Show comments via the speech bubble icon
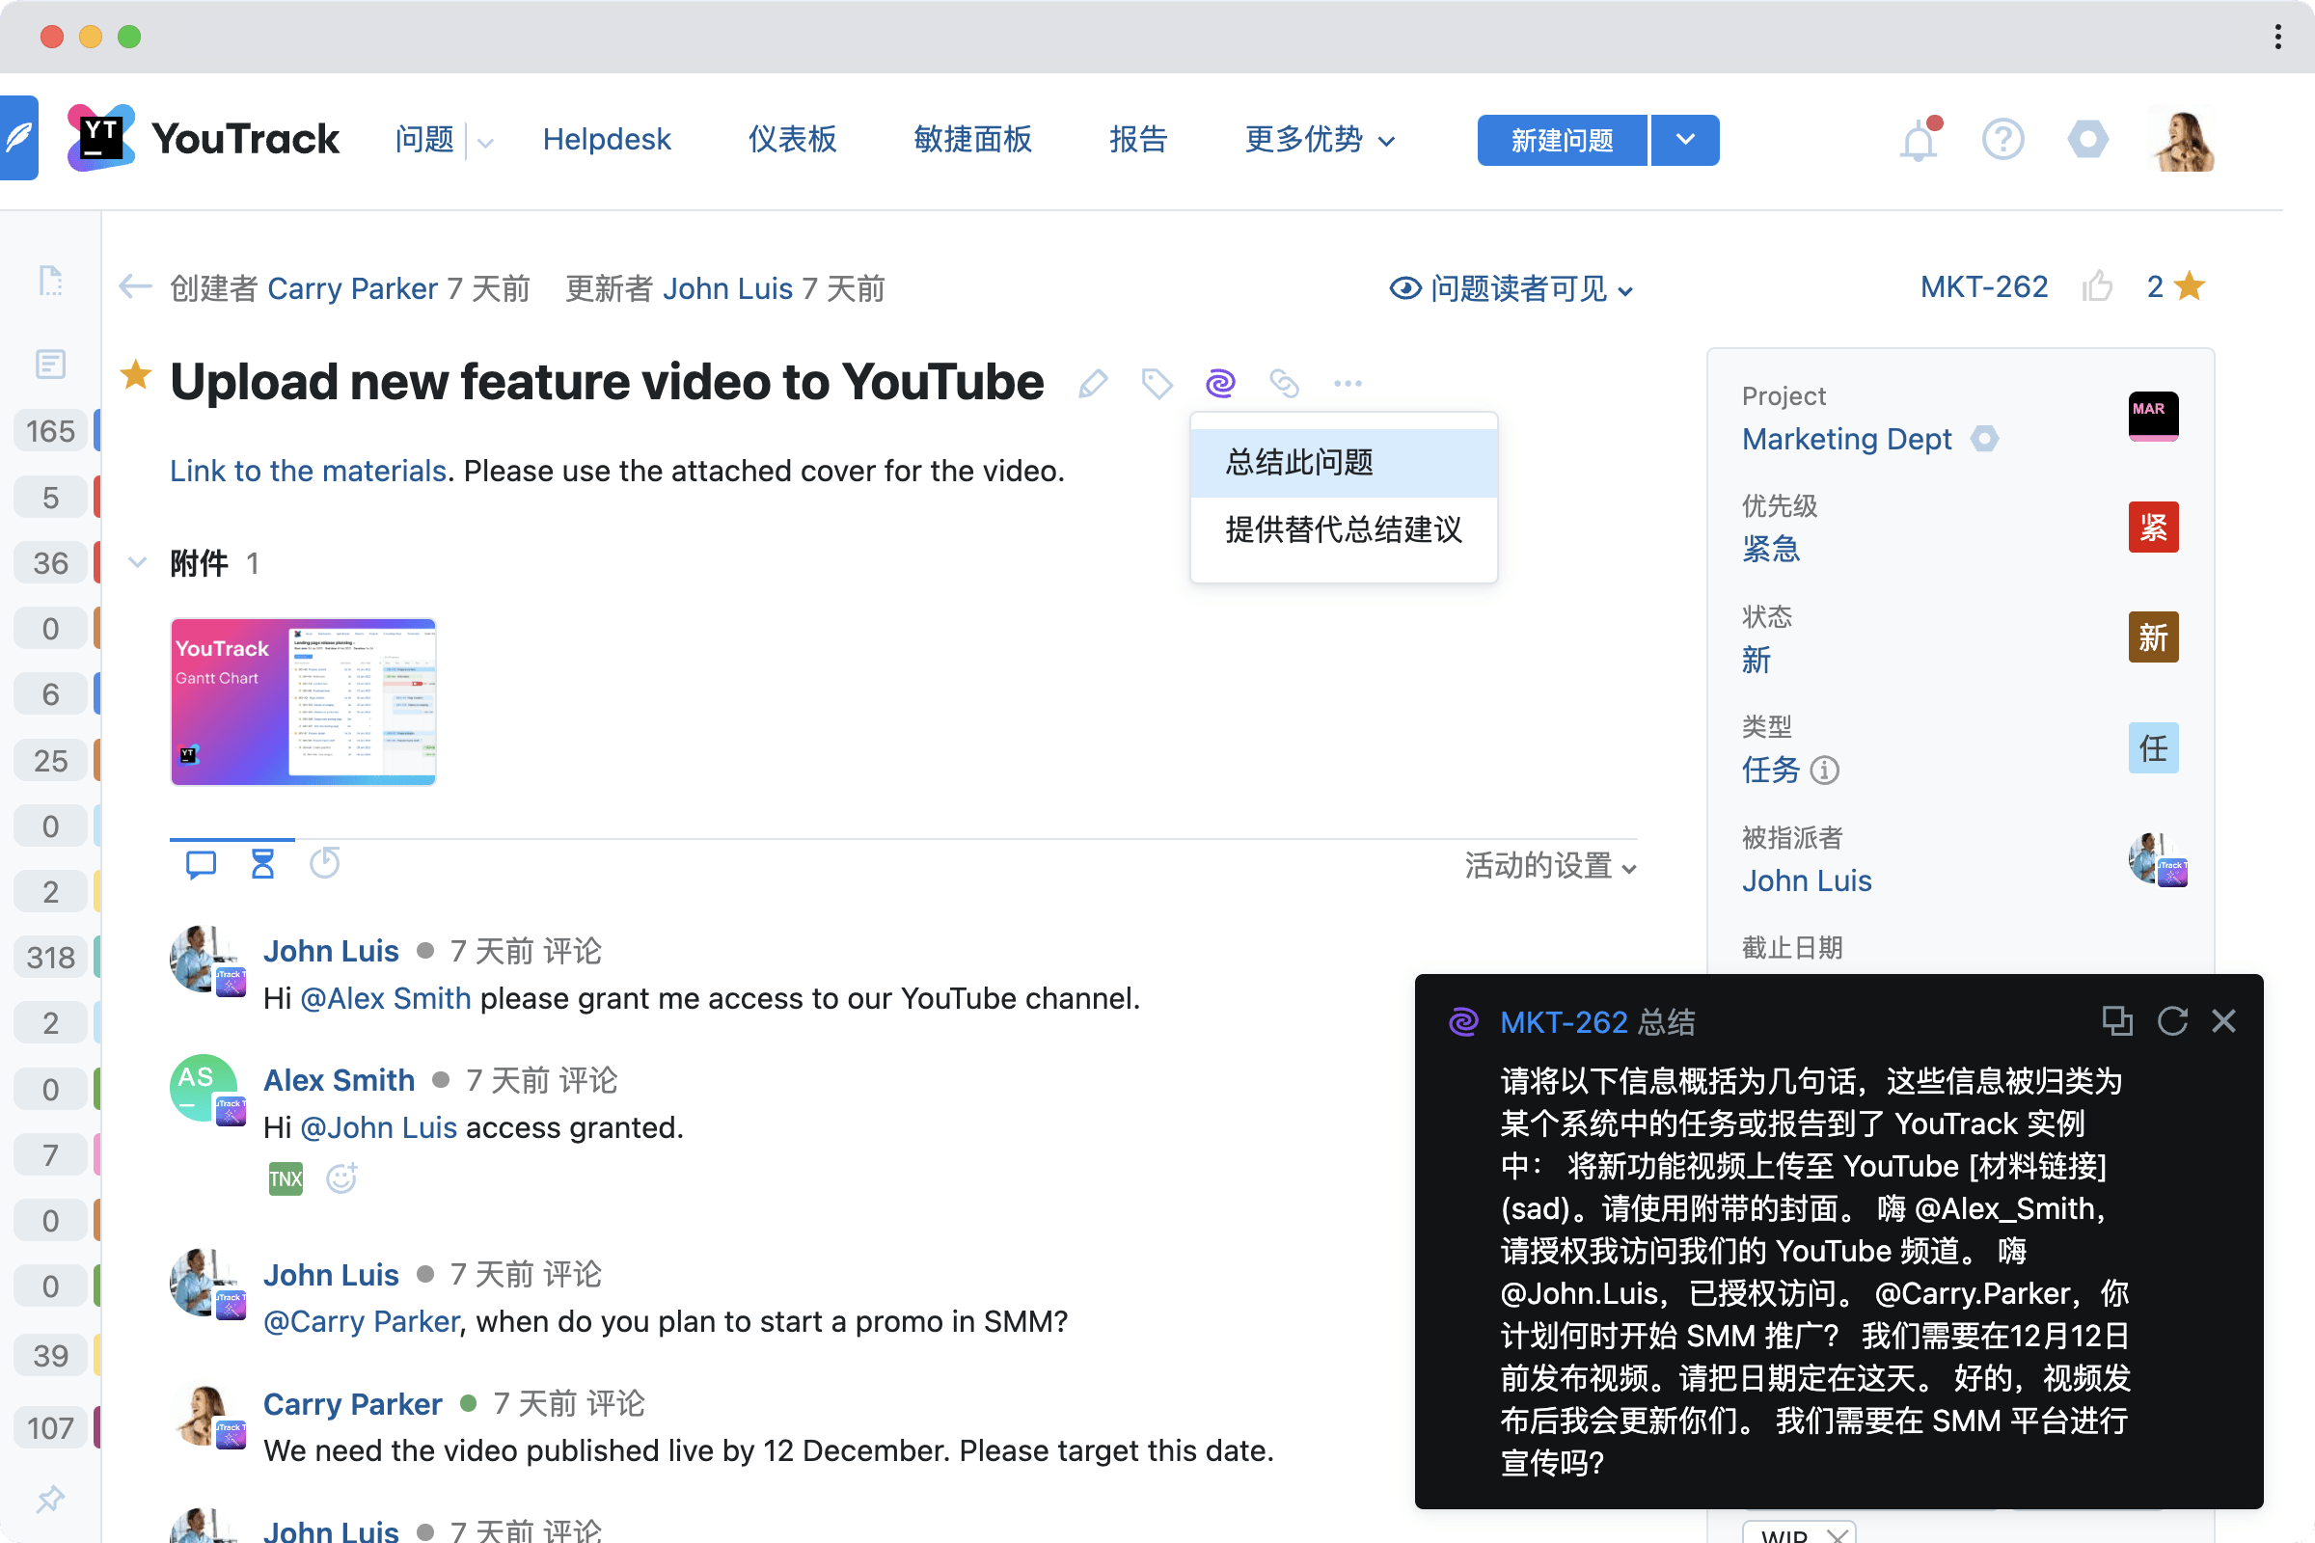The width and height of the screenshot is (2315, 1543). 200,863
